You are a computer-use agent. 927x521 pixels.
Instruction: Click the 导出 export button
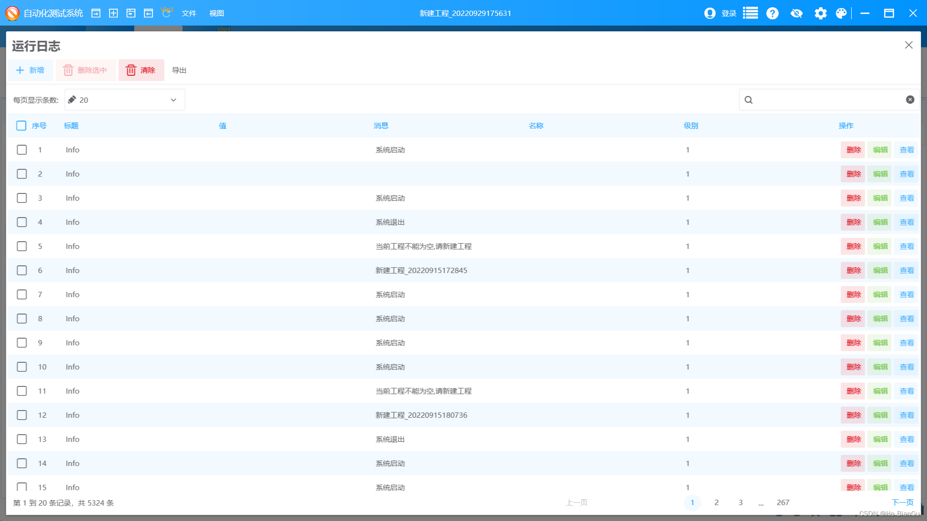coord(179,70)
